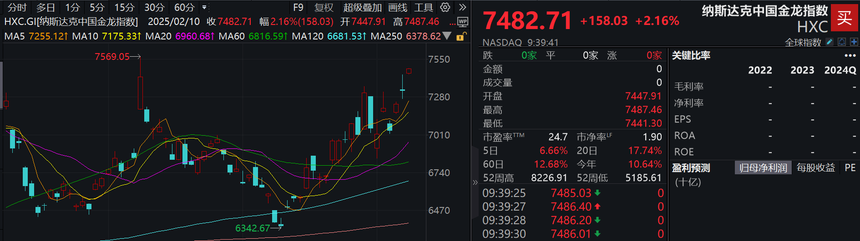Image resolution: width=860 pixels, height=241 pixels.
Task: Click the pencil edit note icon
Action: click(x=830, y=42)
